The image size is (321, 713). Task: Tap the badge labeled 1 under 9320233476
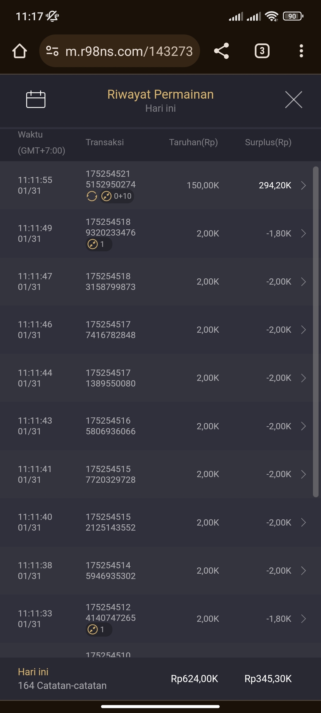coord(99,244)
